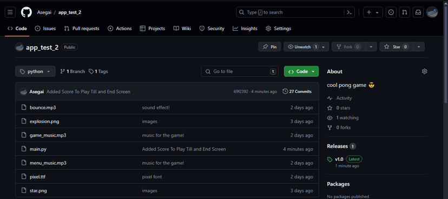Open the pull requests icon in the top header
Viewport: 448px width, 199px height.
405,12
